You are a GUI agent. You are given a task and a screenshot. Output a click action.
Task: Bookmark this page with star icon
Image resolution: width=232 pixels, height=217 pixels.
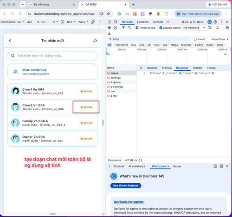pyautogui.click(x=109, y=14)
